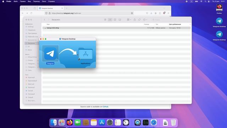
Task: Switch Finder to list view
Action: [x=110, y=20]
